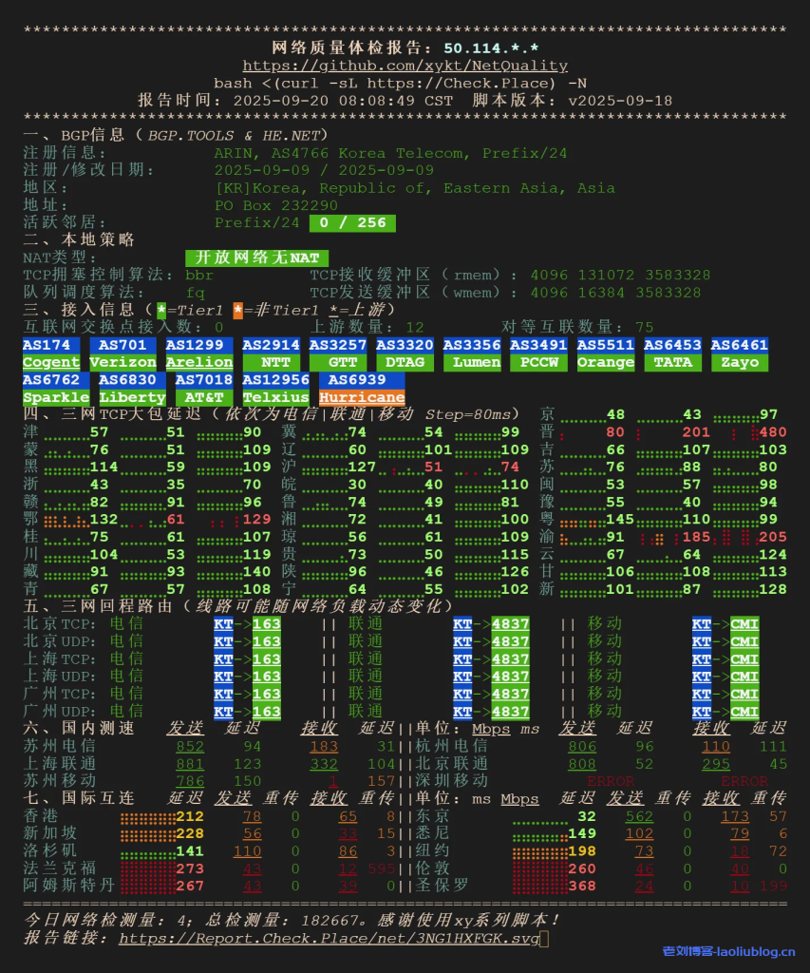Screen dimensions: 810x973
Task: Select the AS701 Verizon badge
Action: (x=122, y=353)
